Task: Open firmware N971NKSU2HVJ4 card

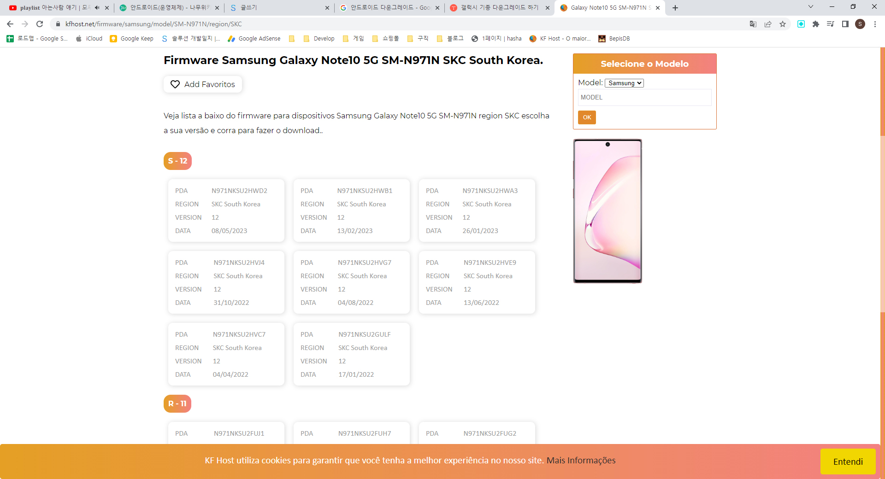Action: pyautogui.click(x=226, y=282)
